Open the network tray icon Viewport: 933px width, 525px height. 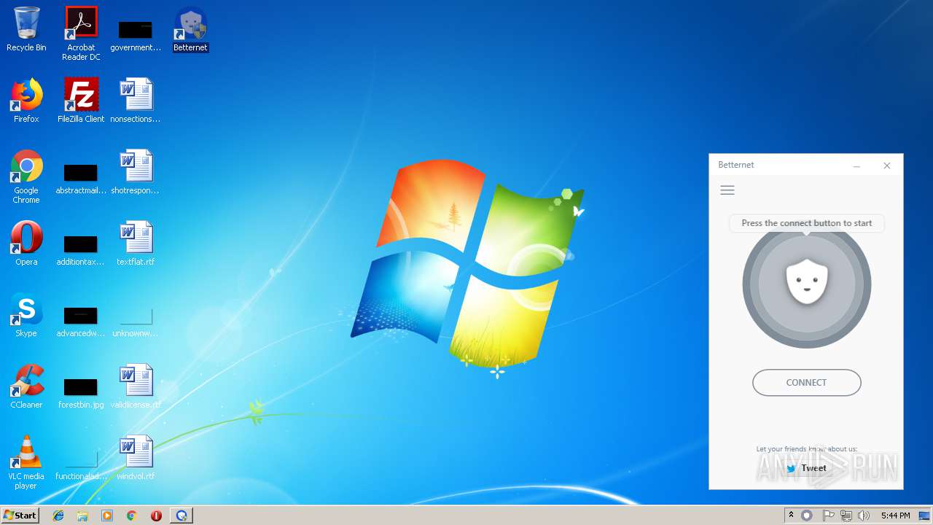(x=846, y=516)
